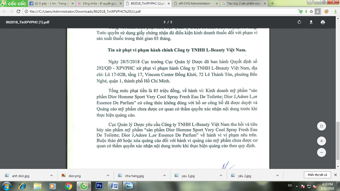Expand options for anh dior.jpg download
The image size is (340, 191).
click(52, 175)
